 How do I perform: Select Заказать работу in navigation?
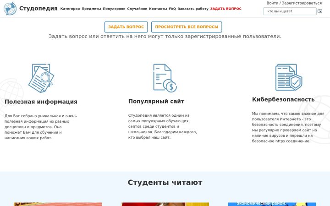193,9
